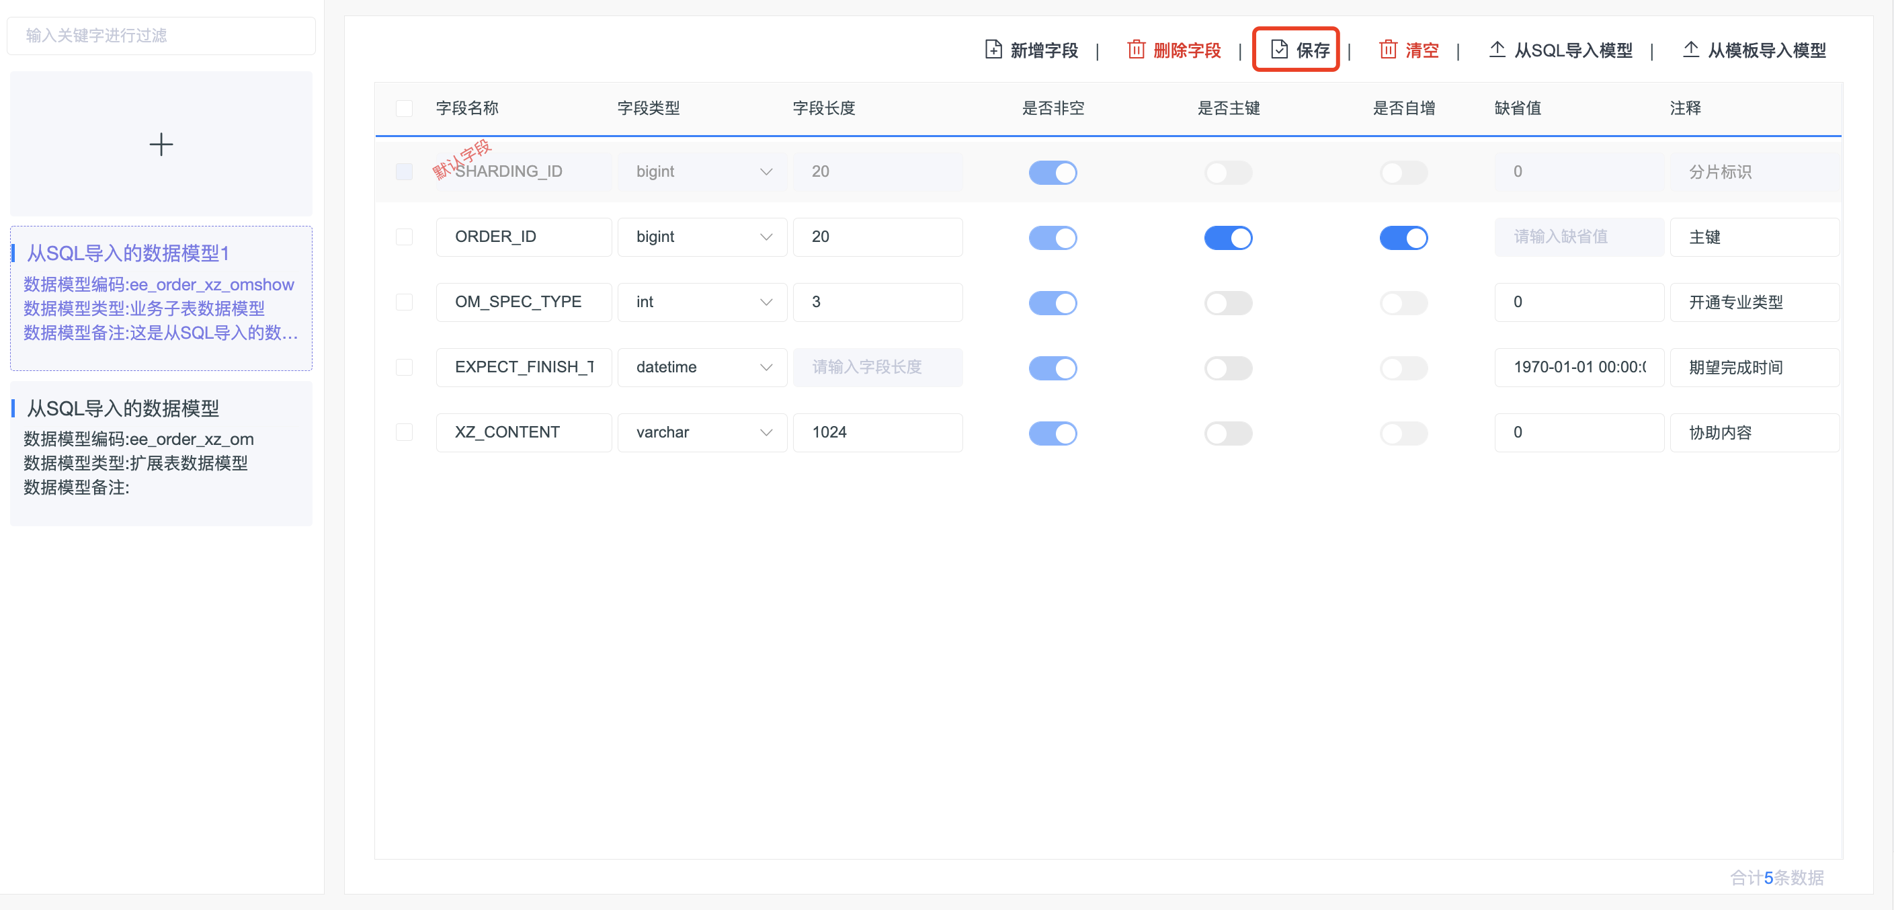
Task: Check the OM_SPEC_TYPE row checkbox
Action: click(x=405, y=302)
